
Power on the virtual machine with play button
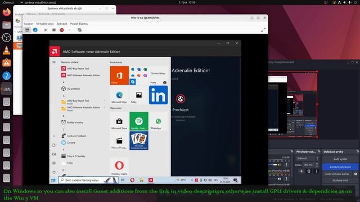point(46,30)
